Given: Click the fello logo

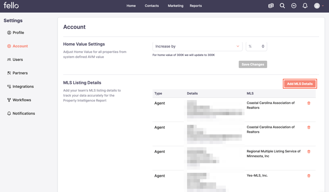Looking at the screenshot, I should click(11, 5).
